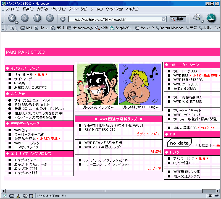
Task: Click the sidebar tab toggle icon
Action: 12,28
